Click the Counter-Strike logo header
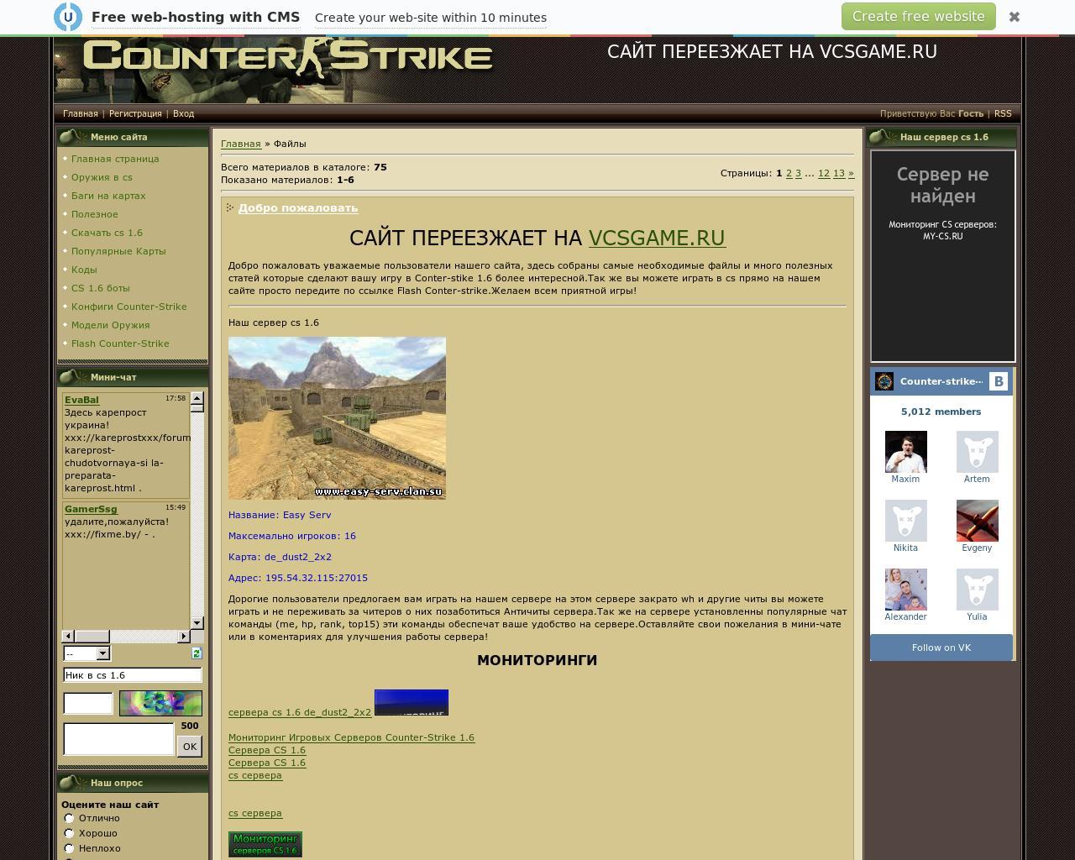 287,56
